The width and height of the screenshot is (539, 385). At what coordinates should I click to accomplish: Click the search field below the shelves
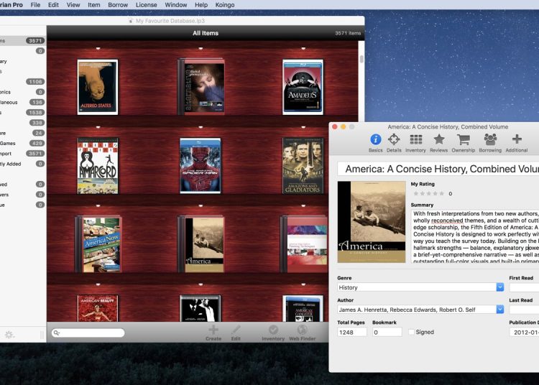89,333
